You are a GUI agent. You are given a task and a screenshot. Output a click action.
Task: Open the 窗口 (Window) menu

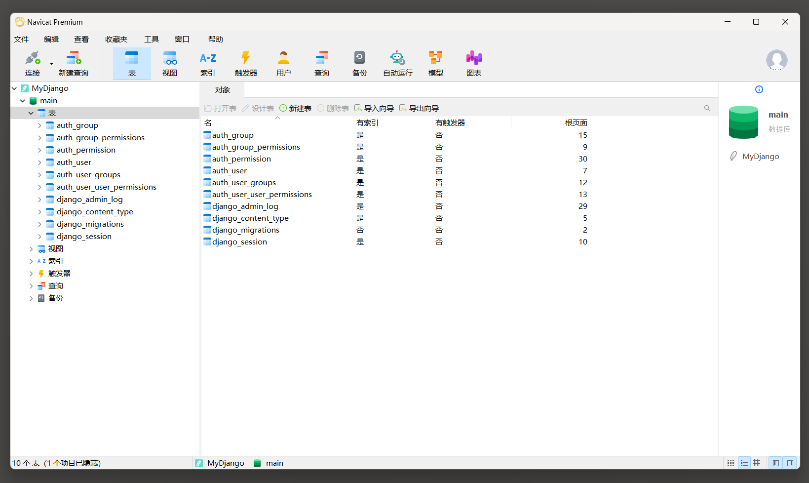[x=182, y=39]
